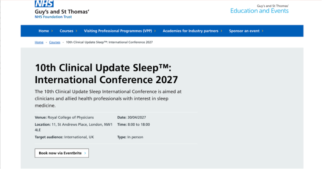Click the Target audience value International, UK
This screenshot has width=322, height=169.
(x=79, y=137)
